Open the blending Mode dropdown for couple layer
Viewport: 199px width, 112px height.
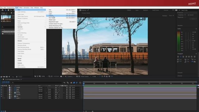click(x=41, y=87)
